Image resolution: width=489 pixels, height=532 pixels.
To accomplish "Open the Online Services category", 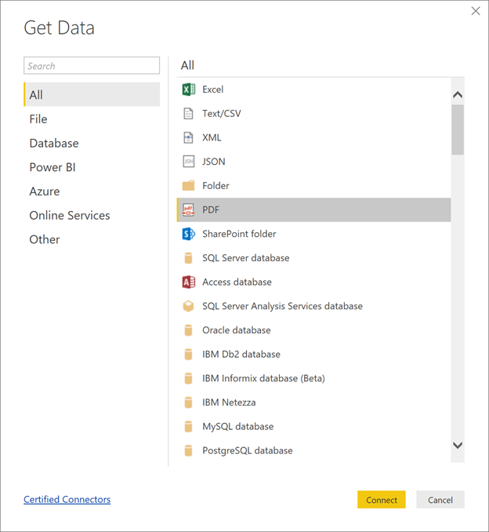I will pyautogui.click(x=70, y=215).
